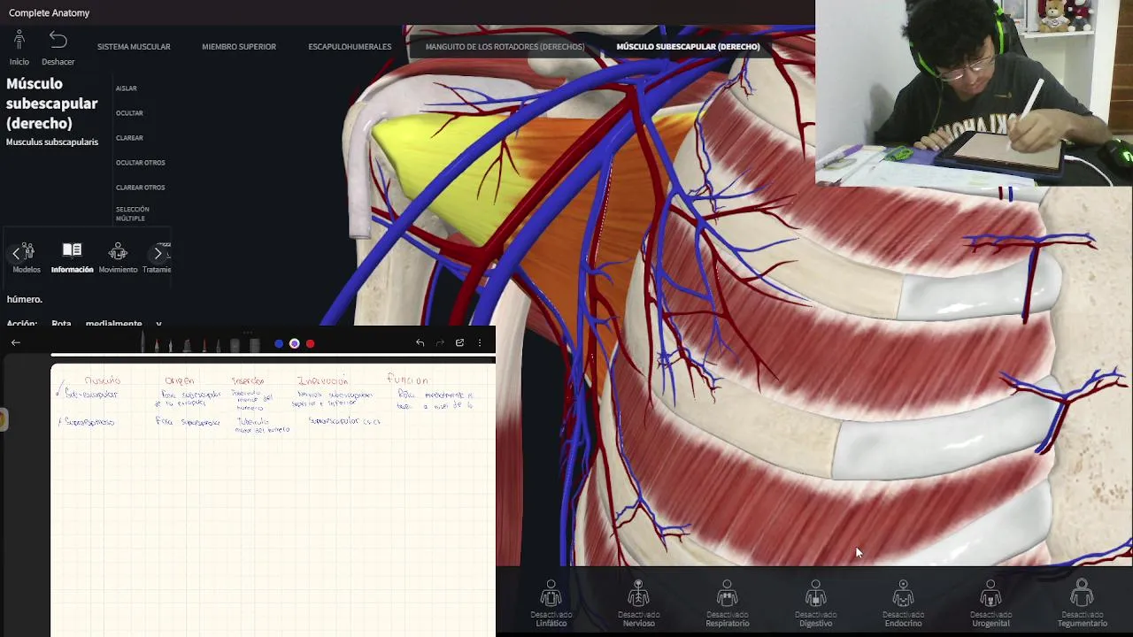Viewport: 1133px width, 637px height.
Task: Select the blue pen color
Action: click(279, 343)
